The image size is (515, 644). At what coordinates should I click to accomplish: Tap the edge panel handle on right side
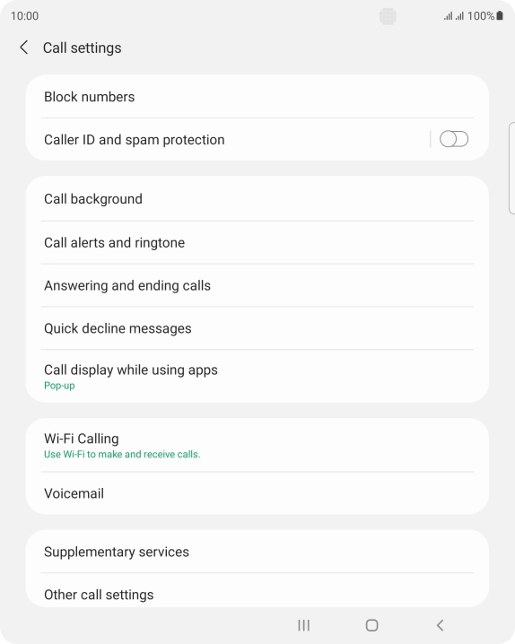(x=511, y=168)
